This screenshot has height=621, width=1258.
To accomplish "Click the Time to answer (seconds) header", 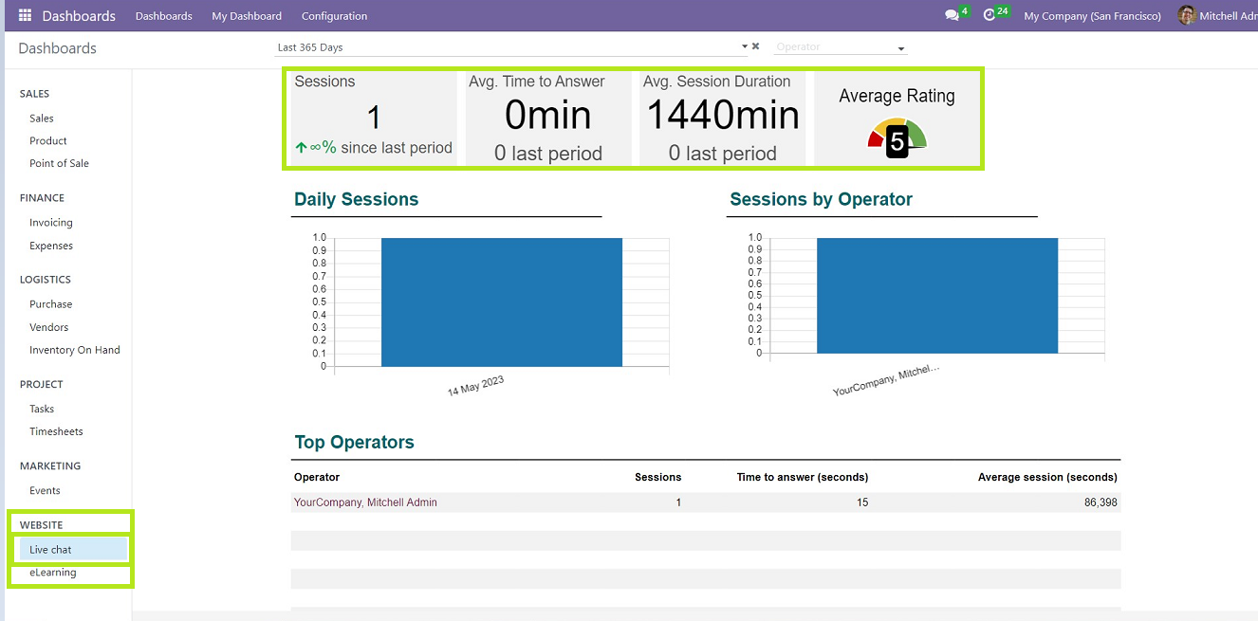I will pyautogui.click(x=803, y=477).
